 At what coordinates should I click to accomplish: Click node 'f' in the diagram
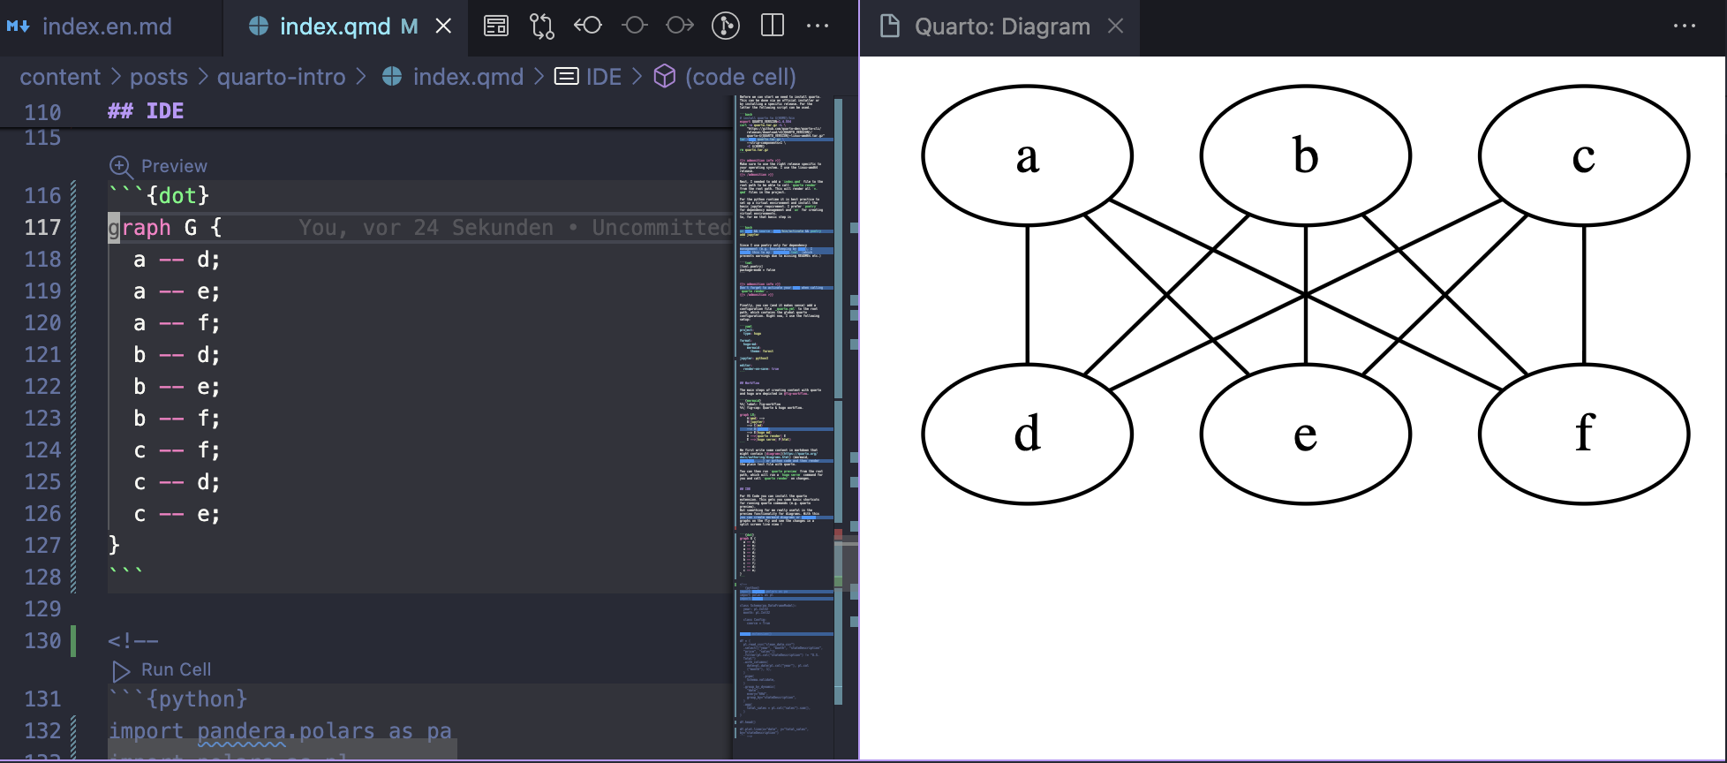[x=1584, y=434]
